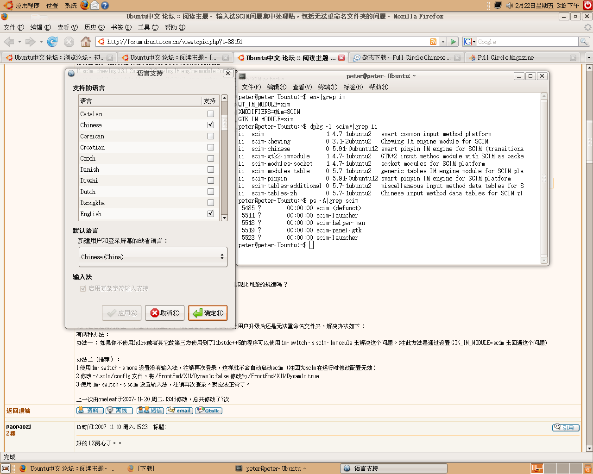Image resolution: width=593 pixels, height=474 pixels.
Task: Open the address bar history dropdown
Action: 443,42
